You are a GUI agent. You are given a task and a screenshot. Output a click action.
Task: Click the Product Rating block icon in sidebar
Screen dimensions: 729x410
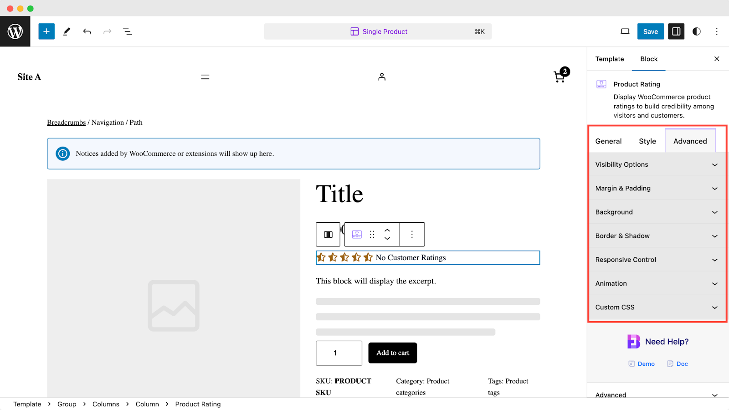pos(601,84)
